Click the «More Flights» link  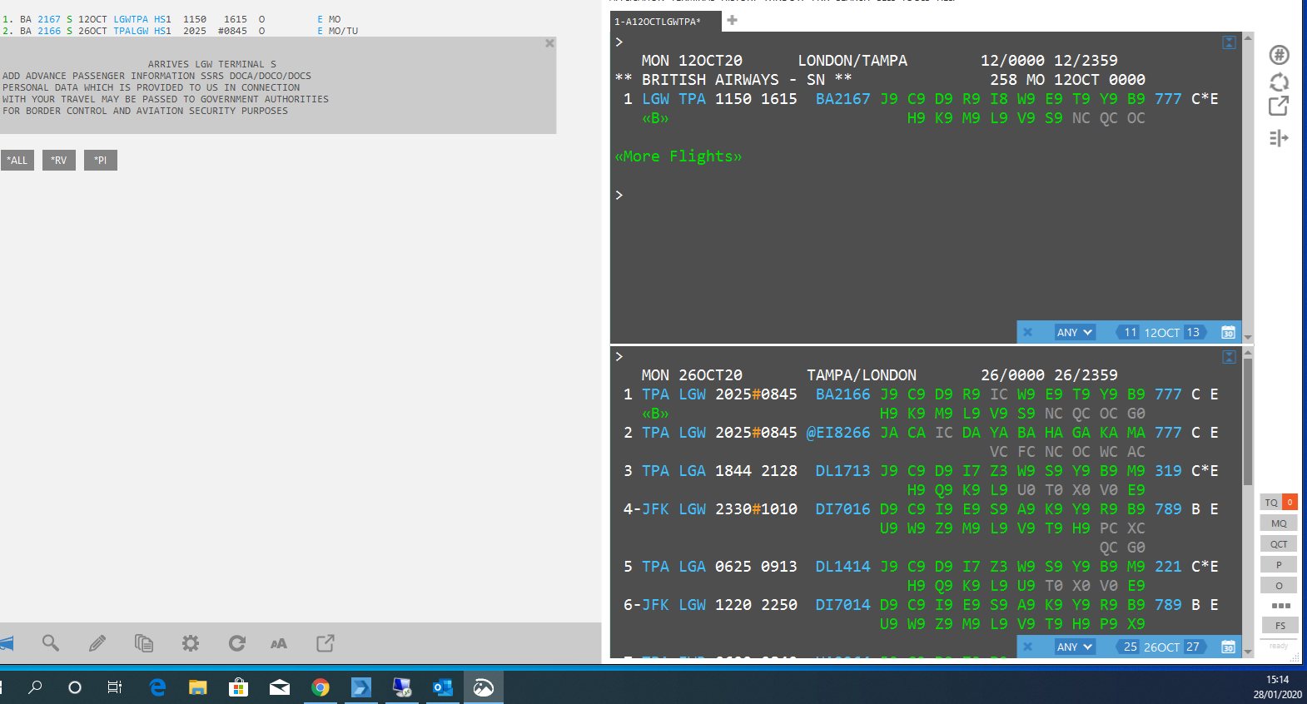click(x=678, y=156)
